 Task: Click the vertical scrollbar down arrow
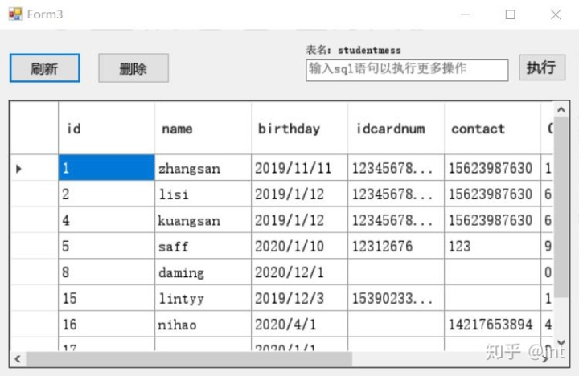[561, 343]
